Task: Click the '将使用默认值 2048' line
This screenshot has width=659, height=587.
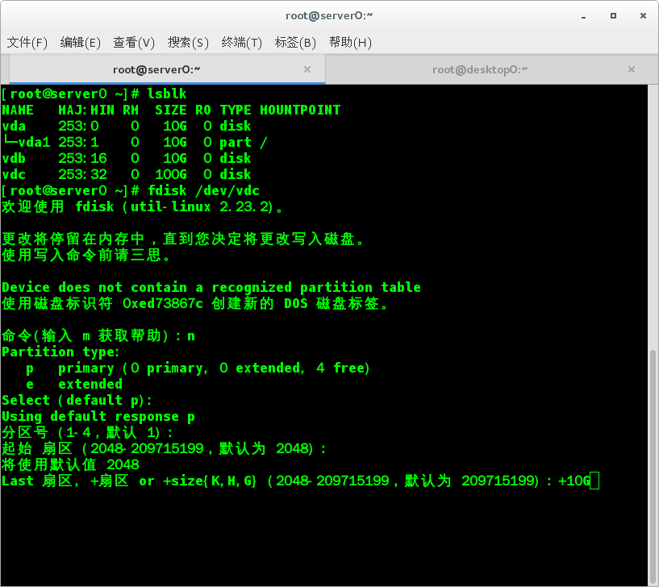Action: [x=70, y=464]
